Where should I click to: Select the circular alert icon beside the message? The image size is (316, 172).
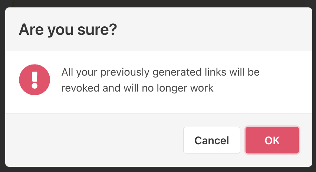[x=34, y=80]
